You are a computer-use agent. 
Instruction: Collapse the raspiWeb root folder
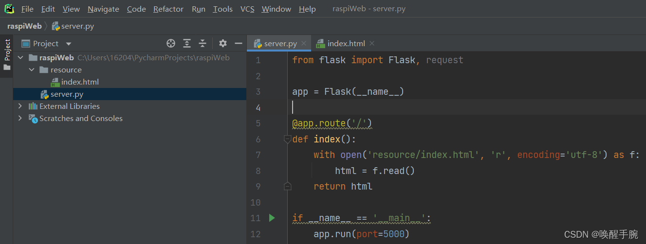(20, 57)
